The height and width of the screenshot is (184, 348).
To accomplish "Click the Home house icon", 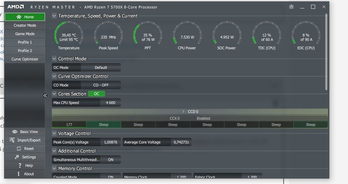I will pos(19,17).
